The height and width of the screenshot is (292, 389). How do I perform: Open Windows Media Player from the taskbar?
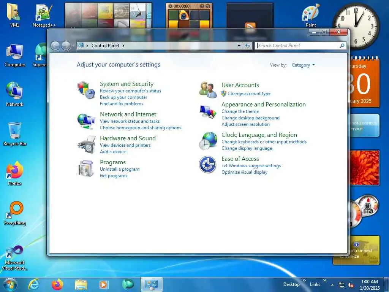pyautogui.click(x=103, y=284)
